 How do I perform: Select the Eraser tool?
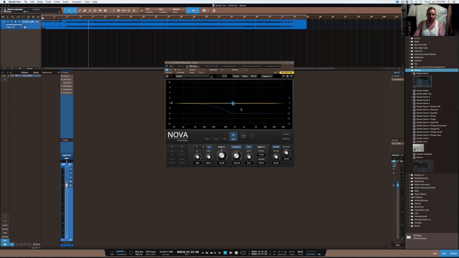pos(85,10)
